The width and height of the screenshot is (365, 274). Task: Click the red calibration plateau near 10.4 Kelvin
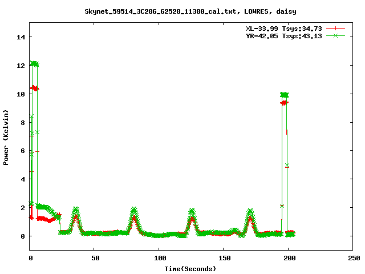(35, 88)
